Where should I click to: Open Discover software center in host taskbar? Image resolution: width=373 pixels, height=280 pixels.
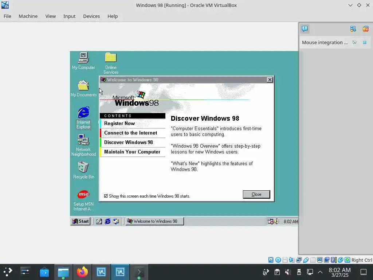pos(44,272)
